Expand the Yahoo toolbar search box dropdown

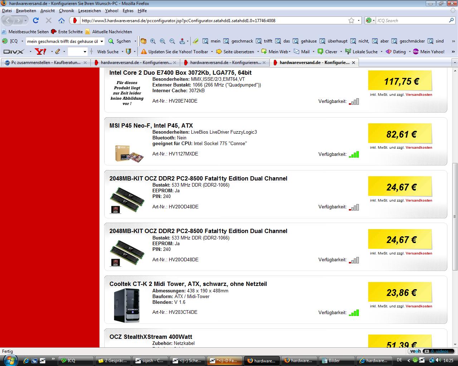tap(85, 51)
